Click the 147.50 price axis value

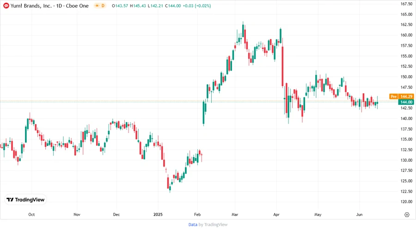406,87
